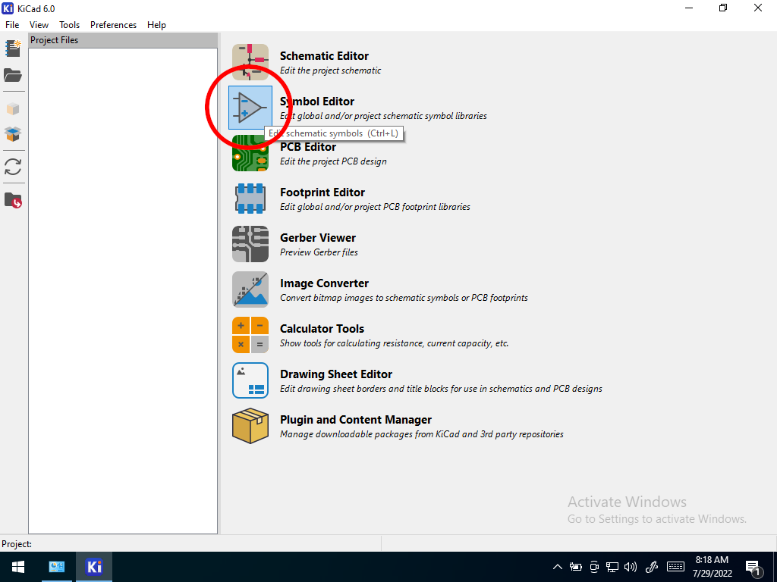Open the PCB Editor icon

pyautogui.click(x=250, y=153)
